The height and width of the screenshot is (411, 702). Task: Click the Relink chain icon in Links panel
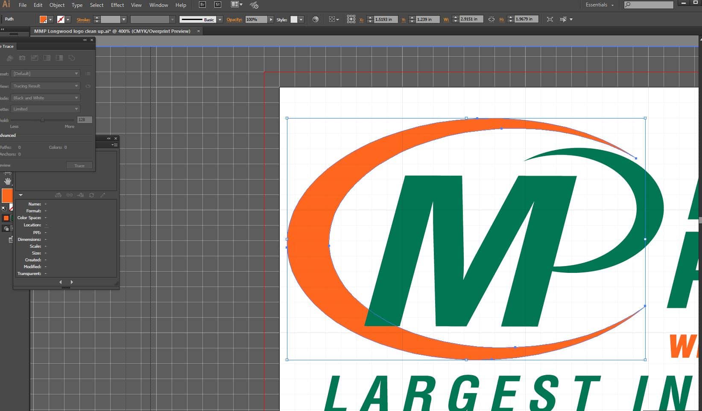(x=70, y=195)
